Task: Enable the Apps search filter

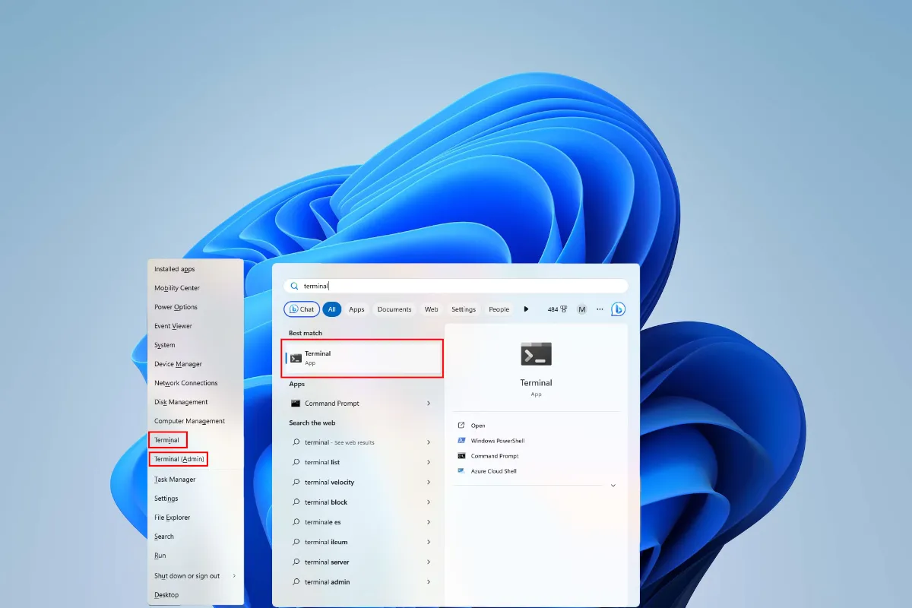Action: click(356, 309)
